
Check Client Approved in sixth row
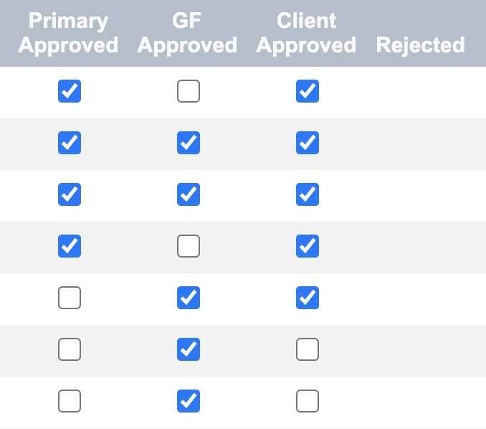pyautogui.click(x=308, y=349)
